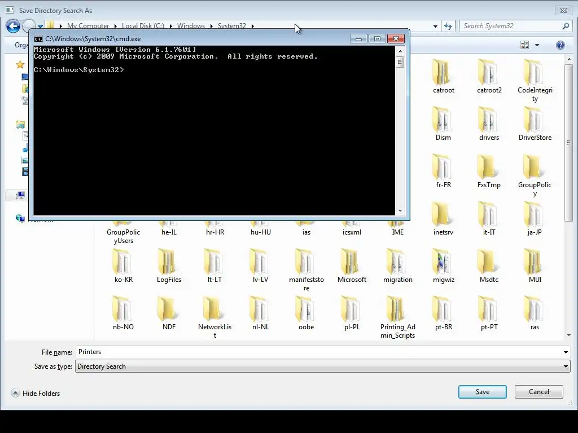
Task: Select the LogFiles folder
Action: (169, 266)
